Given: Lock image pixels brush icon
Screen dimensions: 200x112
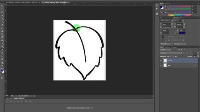Looking at the screenshot, I should 171,56.
